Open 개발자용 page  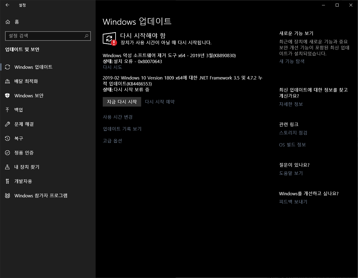pos(48,181)
